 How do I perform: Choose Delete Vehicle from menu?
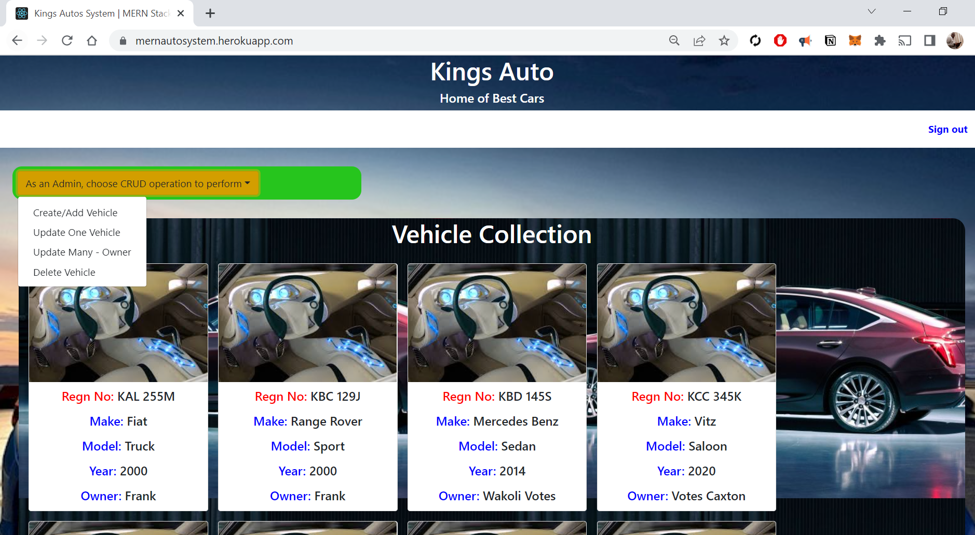click(x=64, y=273)
